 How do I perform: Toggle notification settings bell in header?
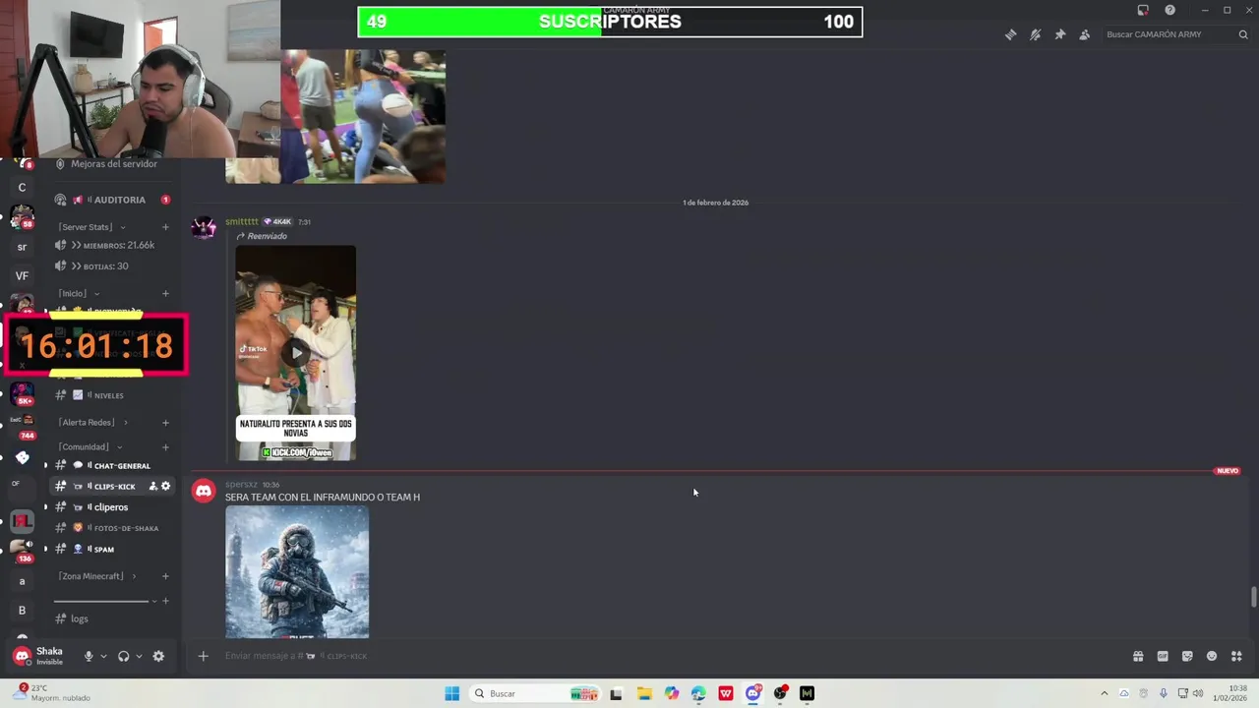pos(1035,34)
